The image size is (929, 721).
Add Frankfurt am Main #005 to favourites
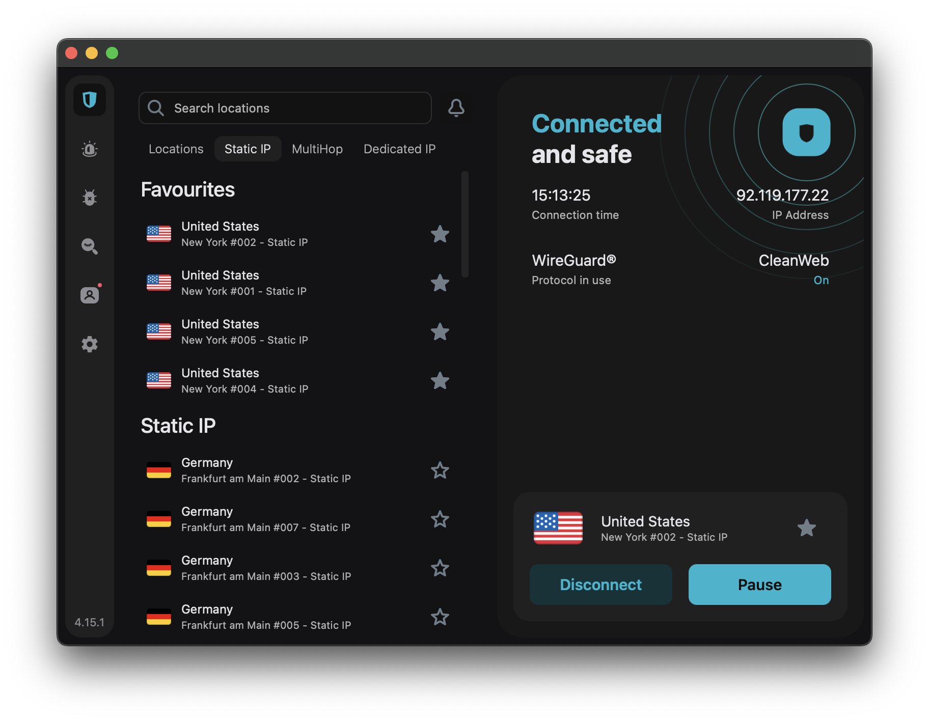[x=440, y=617]
